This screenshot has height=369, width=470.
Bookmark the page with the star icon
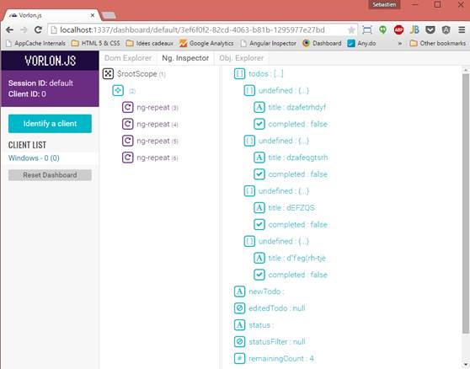coord(351,29)
